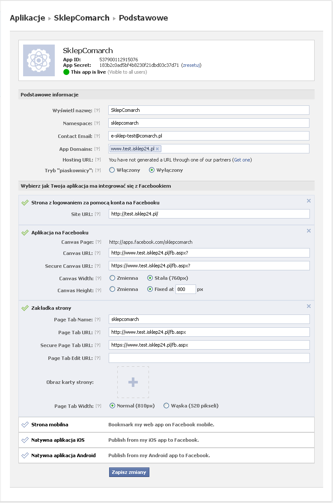Click App ID value 537900112915076

click(x=119, y=60)
